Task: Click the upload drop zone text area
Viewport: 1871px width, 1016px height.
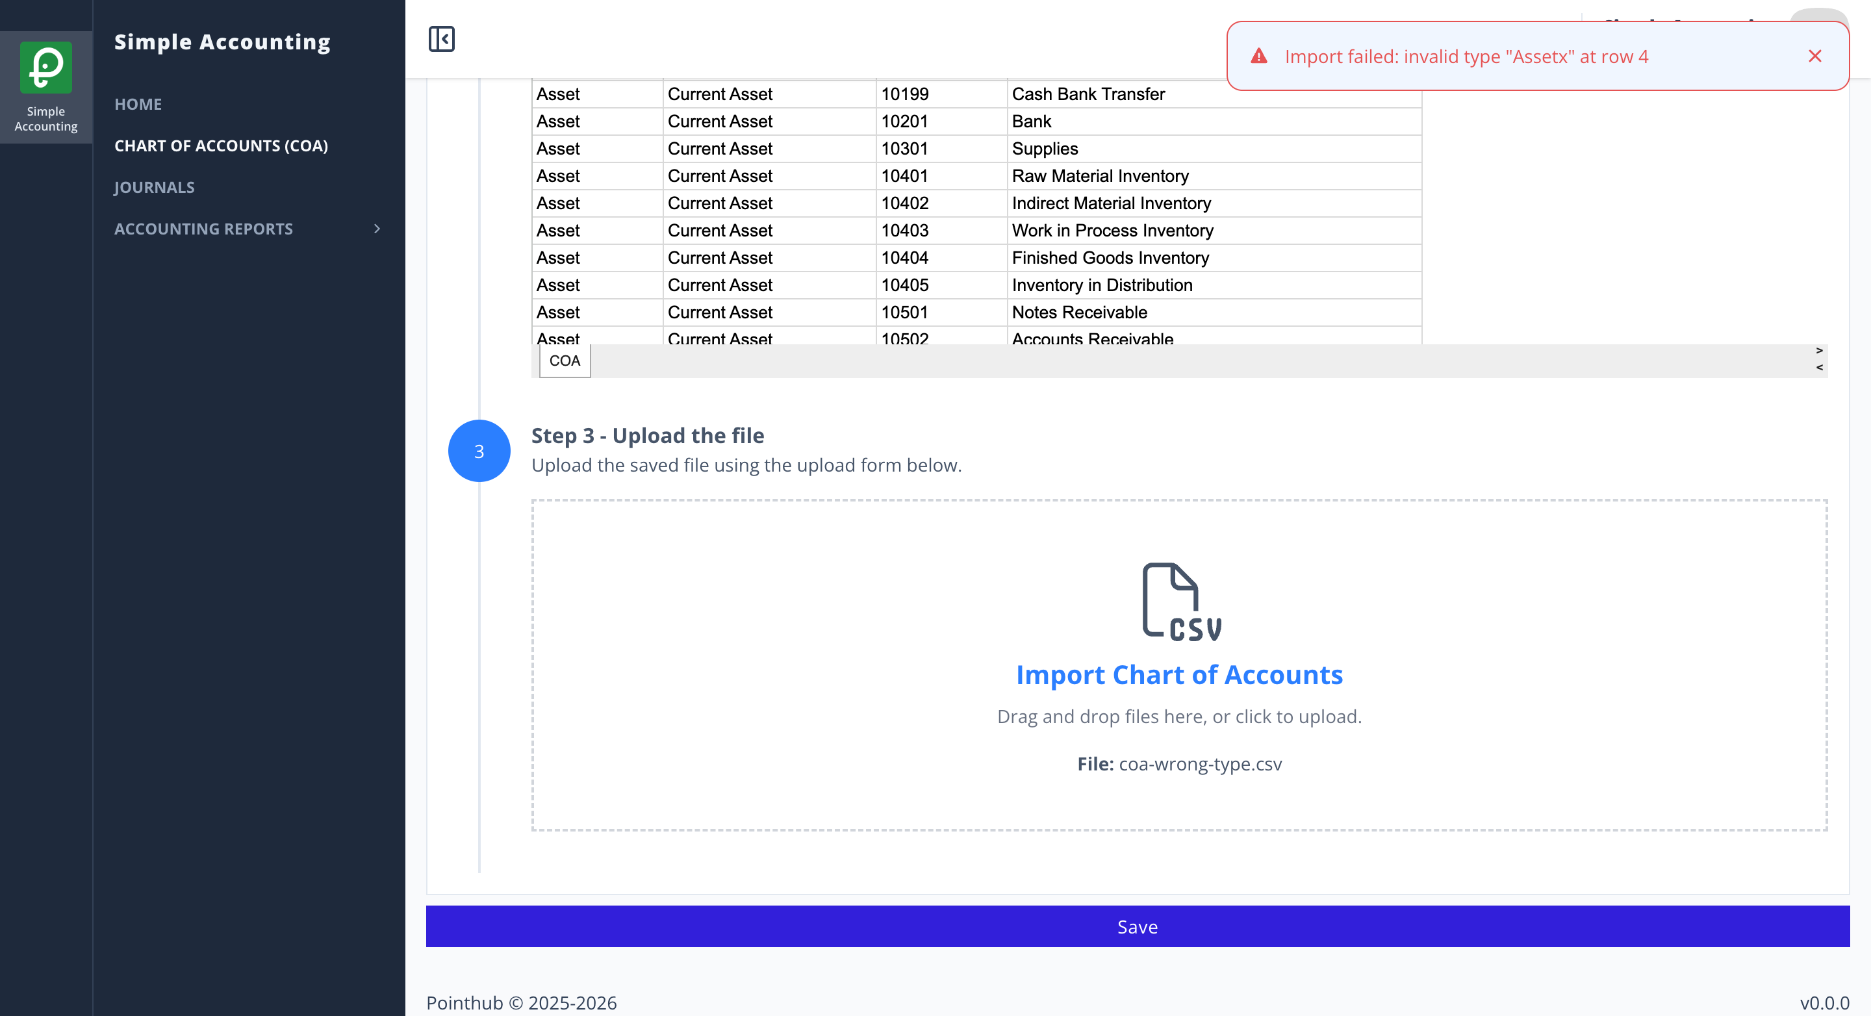Action: tap(1179, 716)
